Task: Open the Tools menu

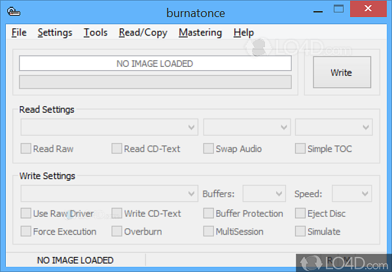Action: (96, 33)
